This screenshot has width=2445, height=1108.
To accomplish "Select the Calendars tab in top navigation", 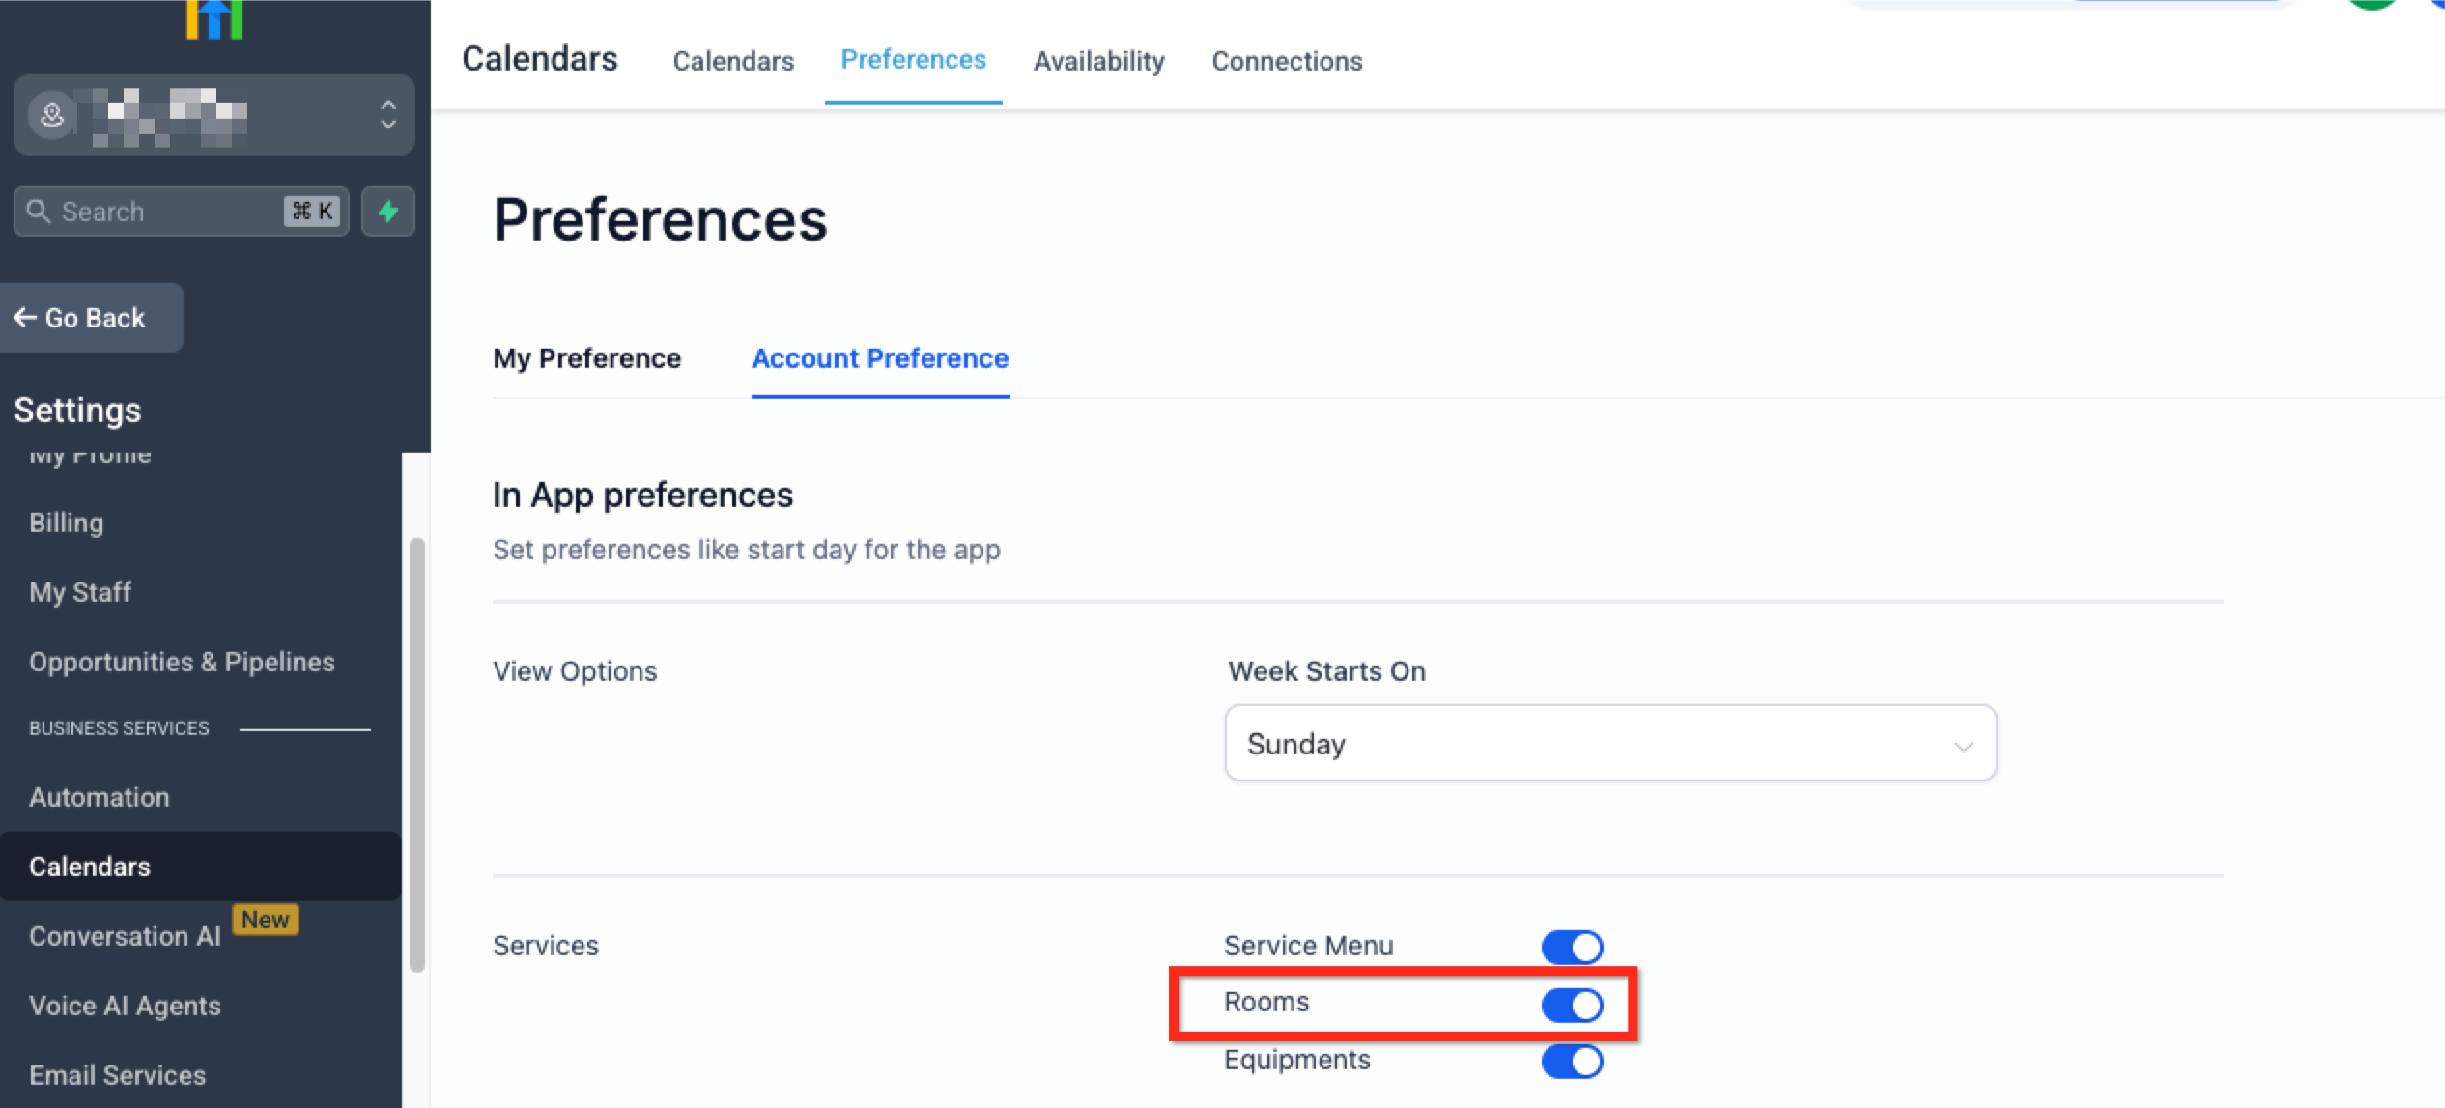I will [x=733, y=61].
